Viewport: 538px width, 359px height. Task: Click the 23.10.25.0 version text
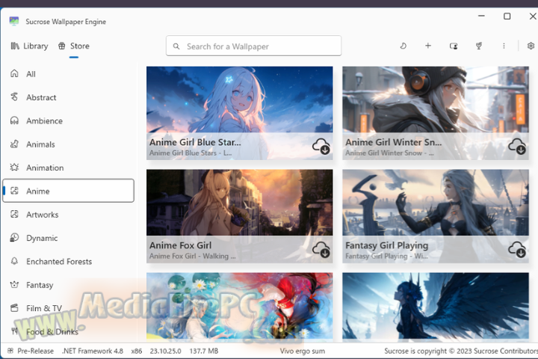165,351
